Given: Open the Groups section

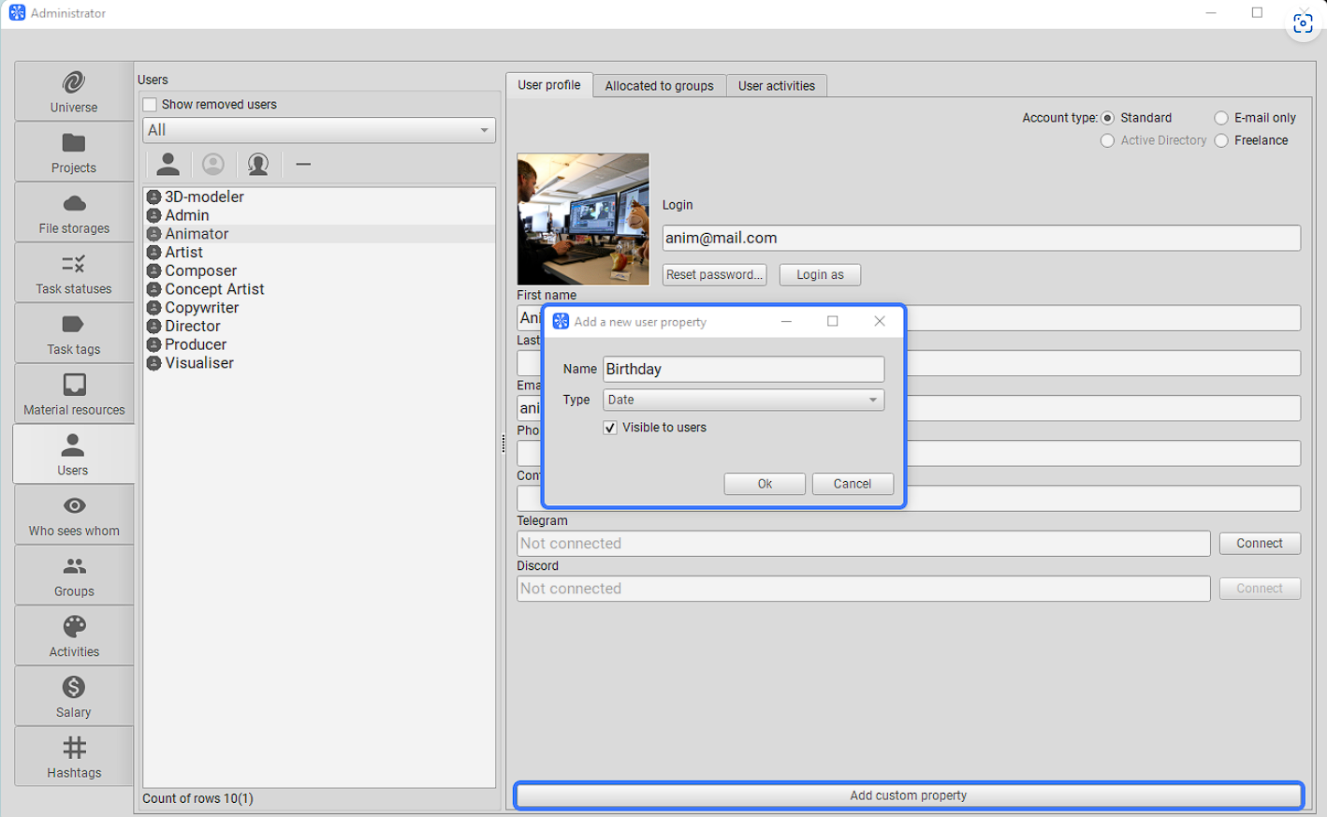Looking at the screenshot, I should [74, 576].
